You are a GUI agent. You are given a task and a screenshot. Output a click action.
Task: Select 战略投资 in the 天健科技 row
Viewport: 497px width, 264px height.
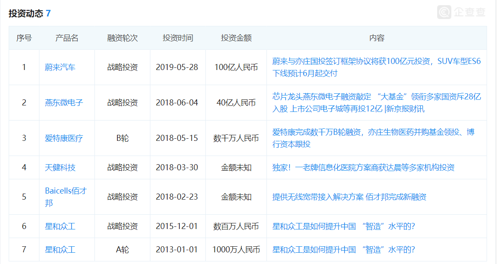[122, 168]
